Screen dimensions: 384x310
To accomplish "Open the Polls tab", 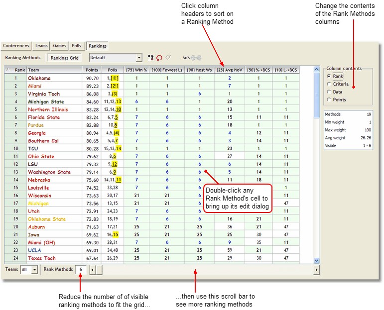I will (76, 46).
